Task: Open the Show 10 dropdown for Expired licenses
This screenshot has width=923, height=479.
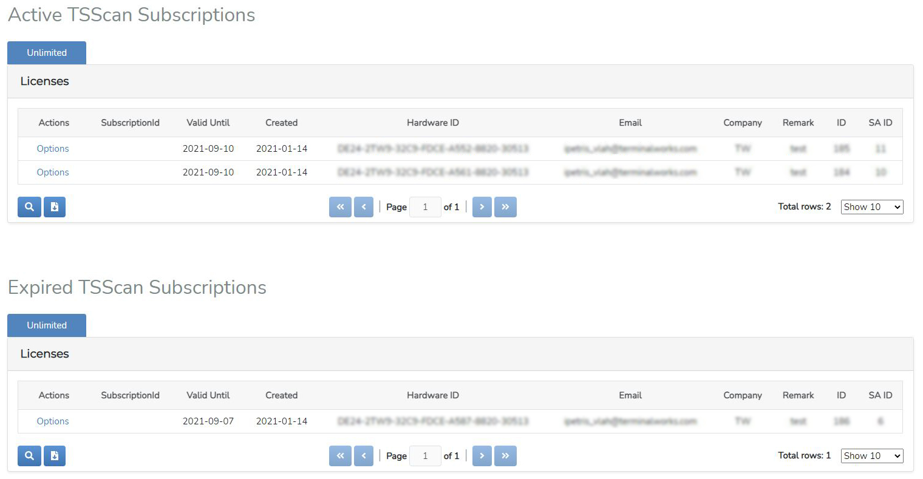Action: pos(872,456)
